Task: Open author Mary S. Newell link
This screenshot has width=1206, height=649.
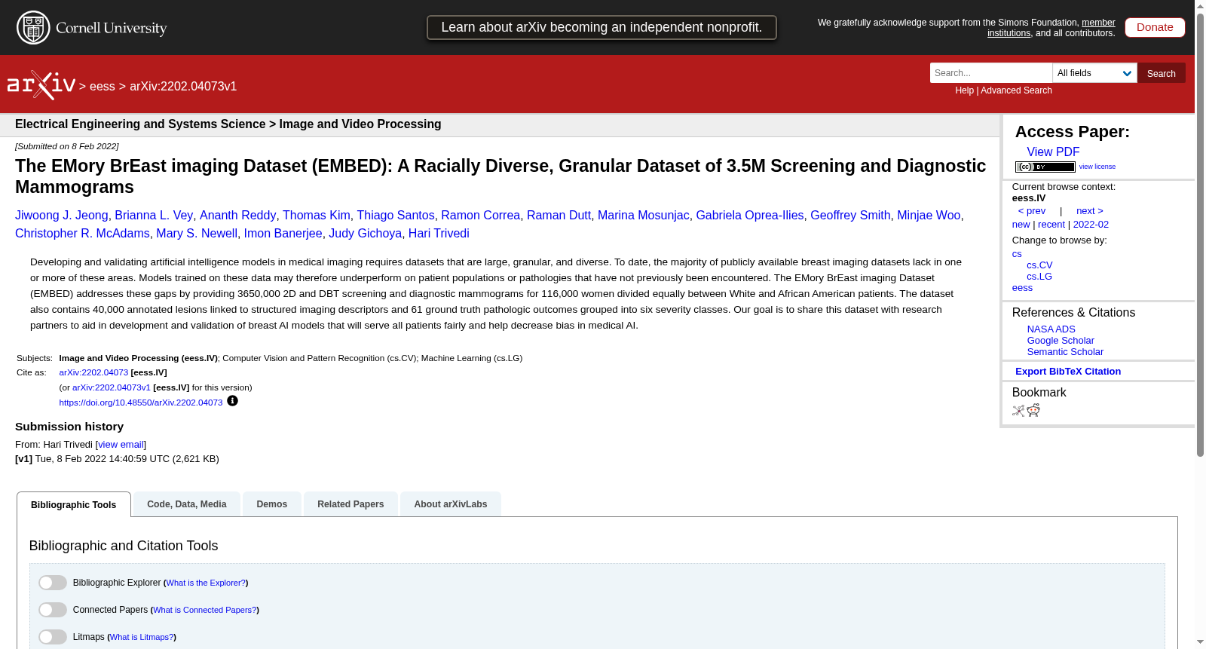Action: 197,234
